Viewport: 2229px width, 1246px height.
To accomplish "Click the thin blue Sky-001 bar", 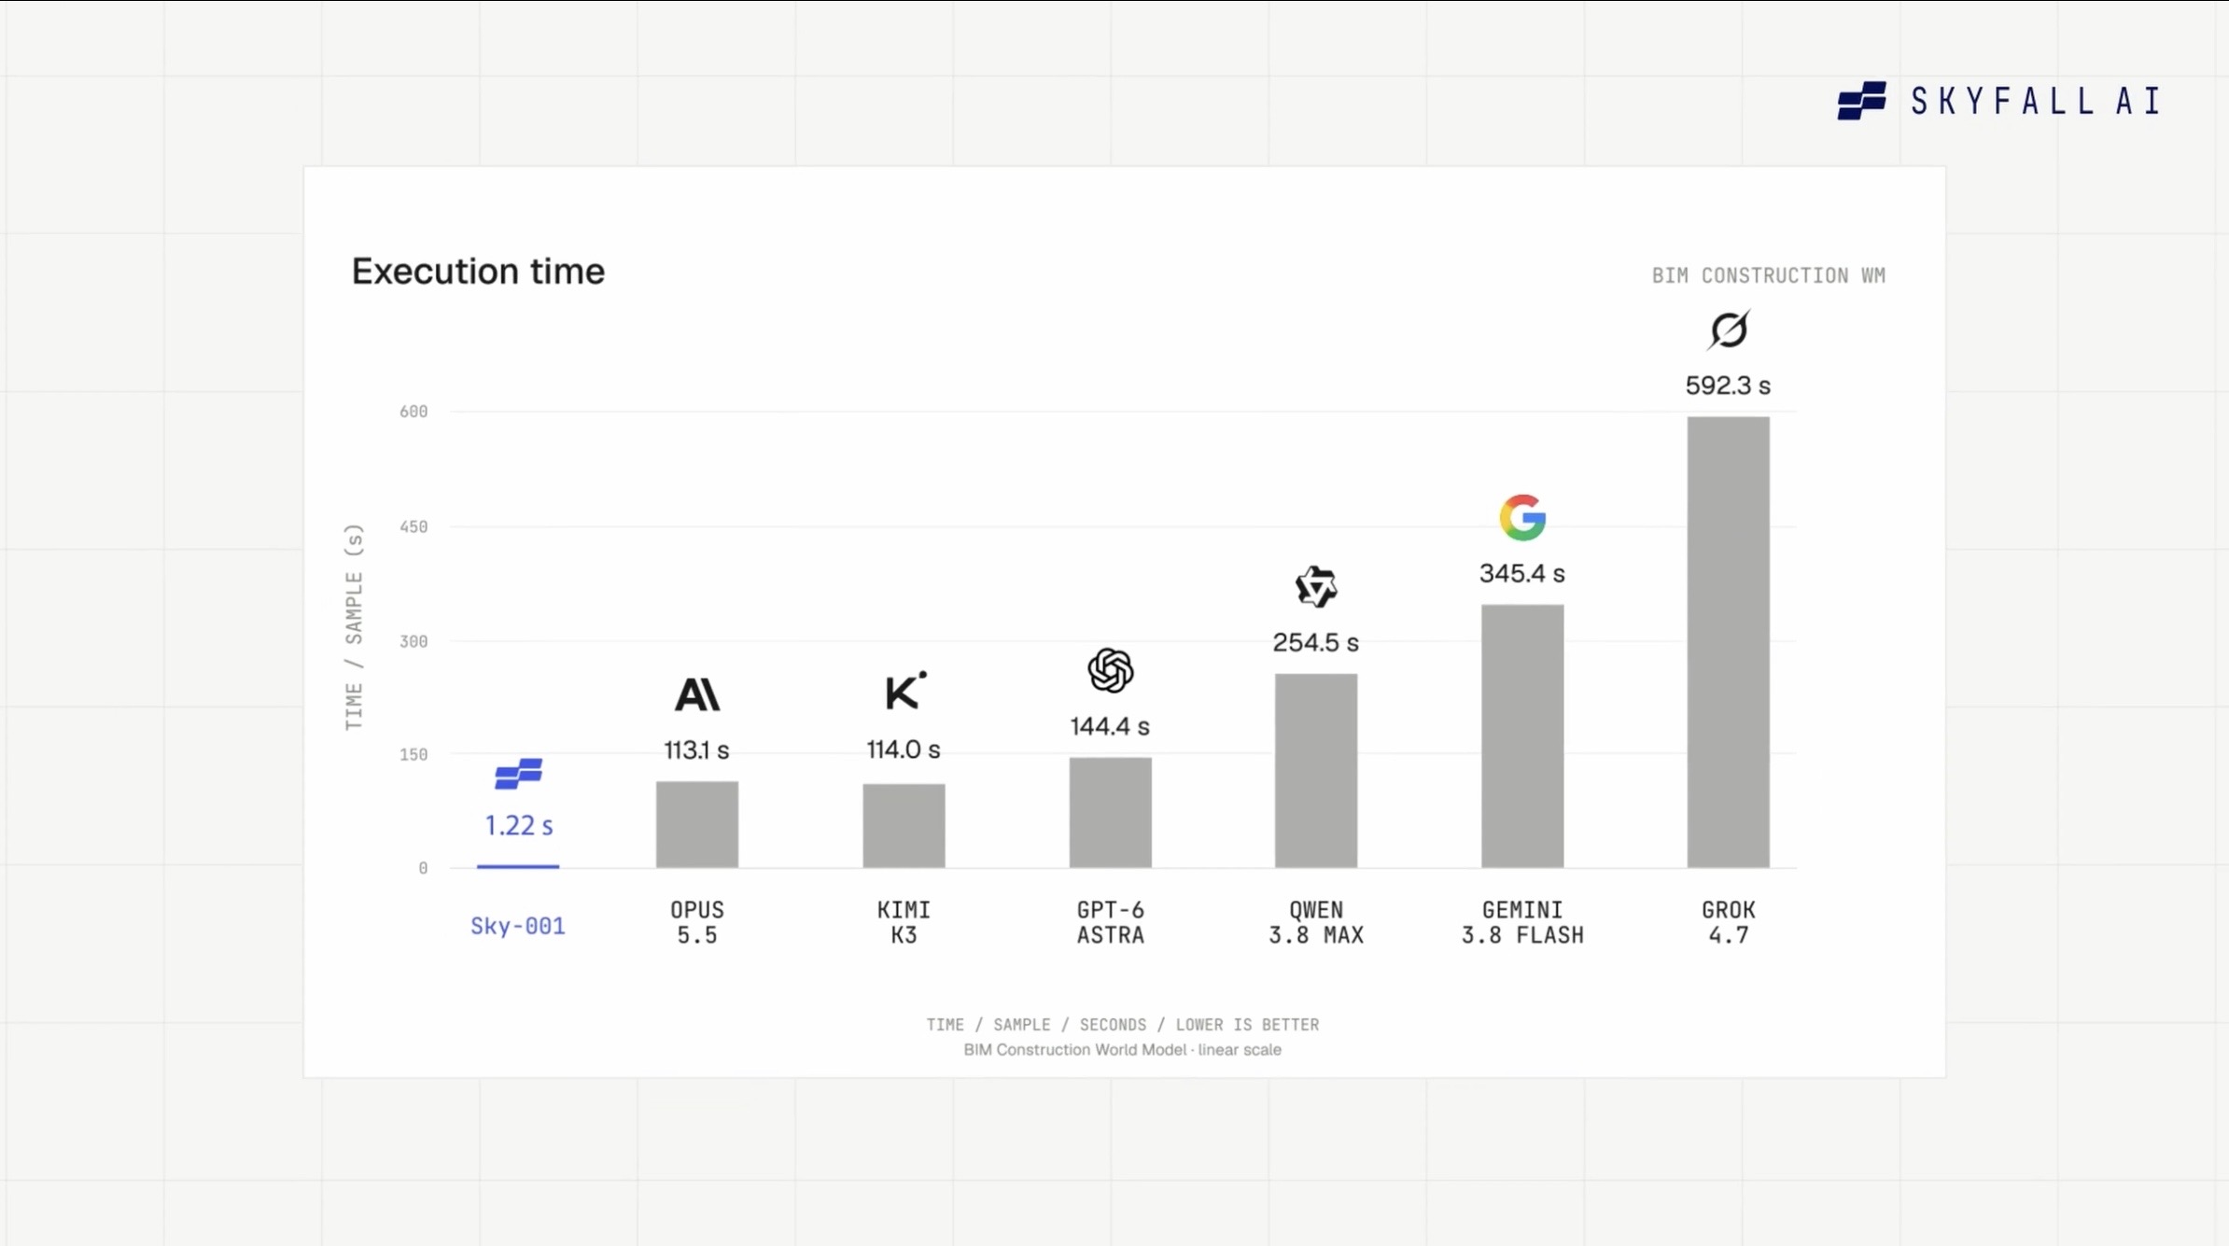I will [x=518, y=866].
